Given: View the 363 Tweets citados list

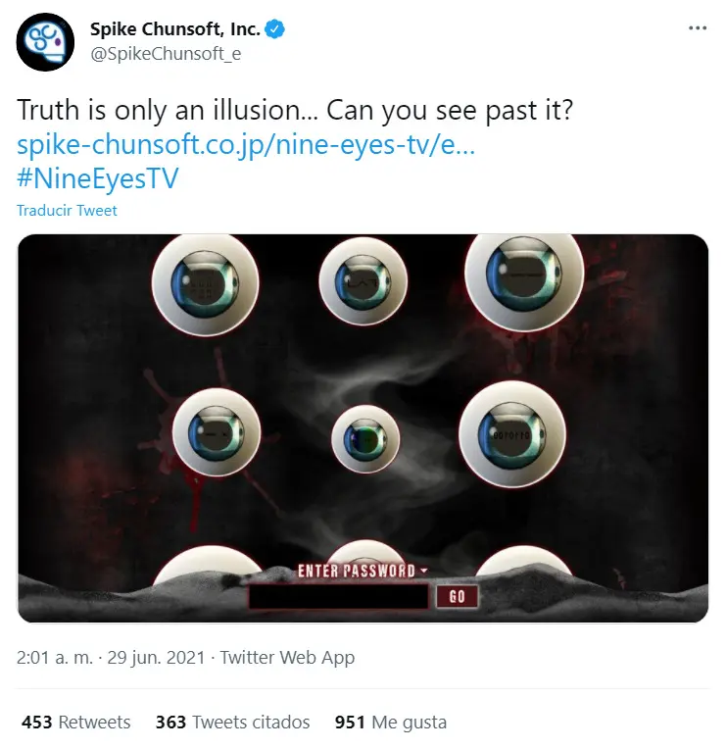Looking at the screenshot, I should pyautogui.click(x=233, y=723).
